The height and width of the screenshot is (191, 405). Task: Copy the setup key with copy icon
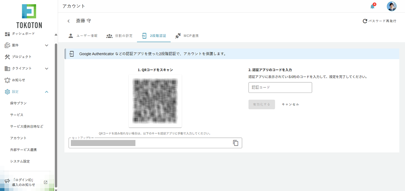click(236, 143)
